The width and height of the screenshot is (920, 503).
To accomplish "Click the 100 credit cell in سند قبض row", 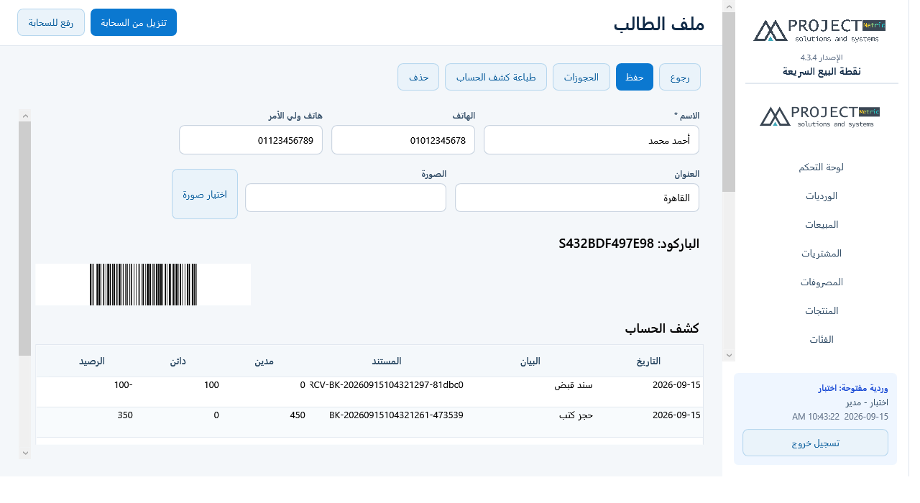I will 211,385.
